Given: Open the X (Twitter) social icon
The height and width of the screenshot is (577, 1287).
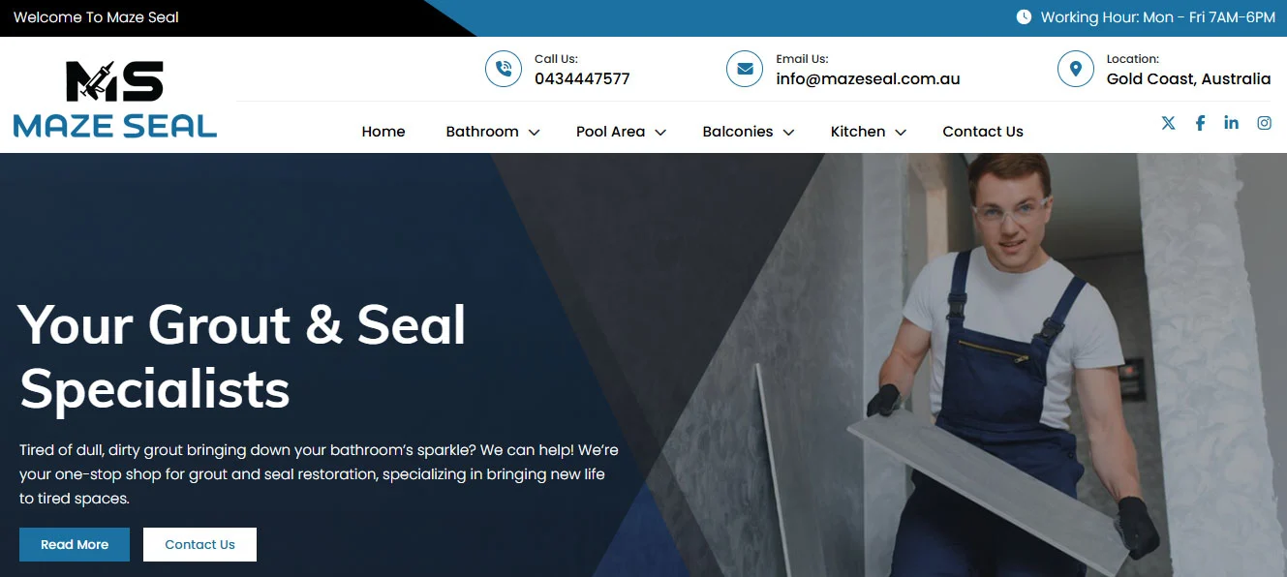Looking at the screenshot, I should pyautogui.click(x=1168, y=123).
